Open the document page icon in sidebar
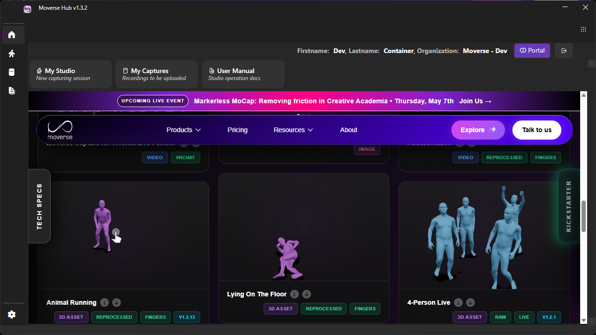Image resolution: width=596 pixels, height=335 pixels. (12, 91)
